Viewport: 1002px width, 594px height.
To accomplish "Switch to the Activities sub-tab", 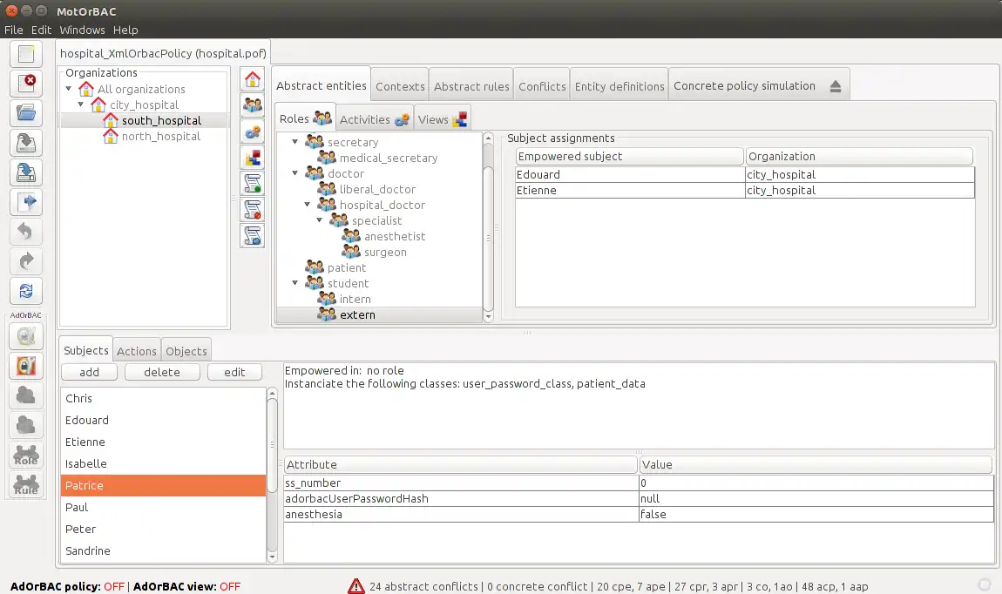I will (x=375, y=119).
